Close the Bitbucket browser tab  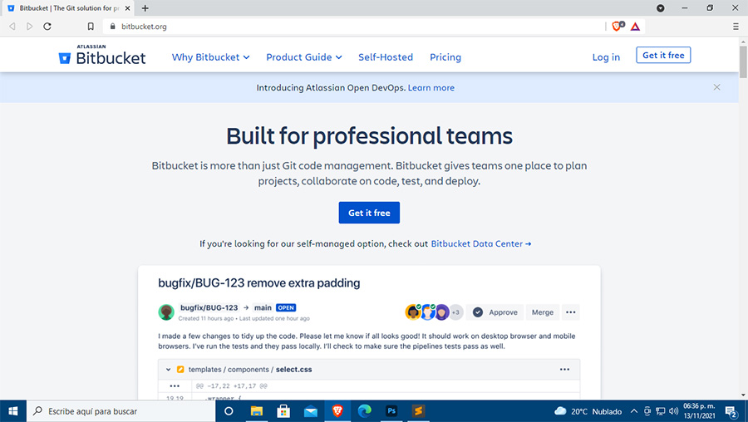127,8
